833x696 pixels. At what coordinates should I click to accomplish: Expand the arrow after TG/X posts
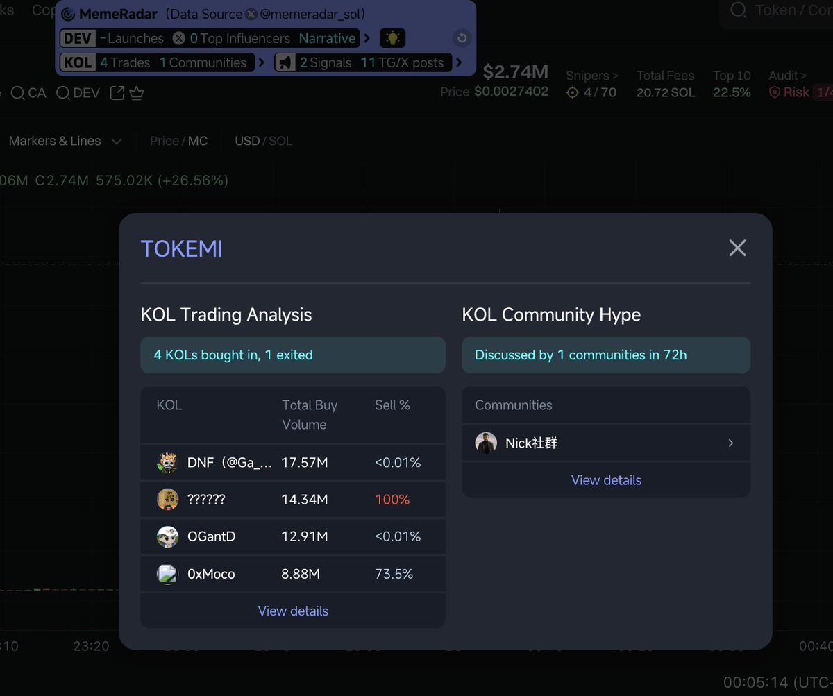[459, 62]
